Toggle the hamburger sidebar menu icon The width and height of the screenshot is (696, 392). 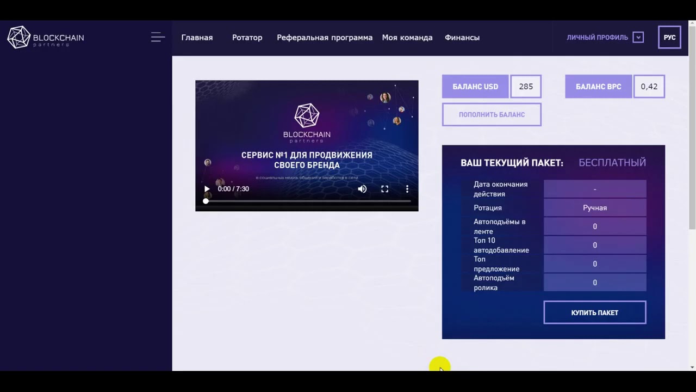point(158,37)
